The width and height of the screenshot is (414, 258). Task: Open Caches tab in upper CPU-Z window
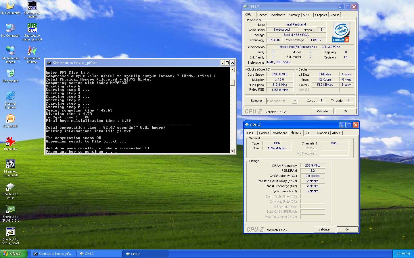click(x=262, y=15)
